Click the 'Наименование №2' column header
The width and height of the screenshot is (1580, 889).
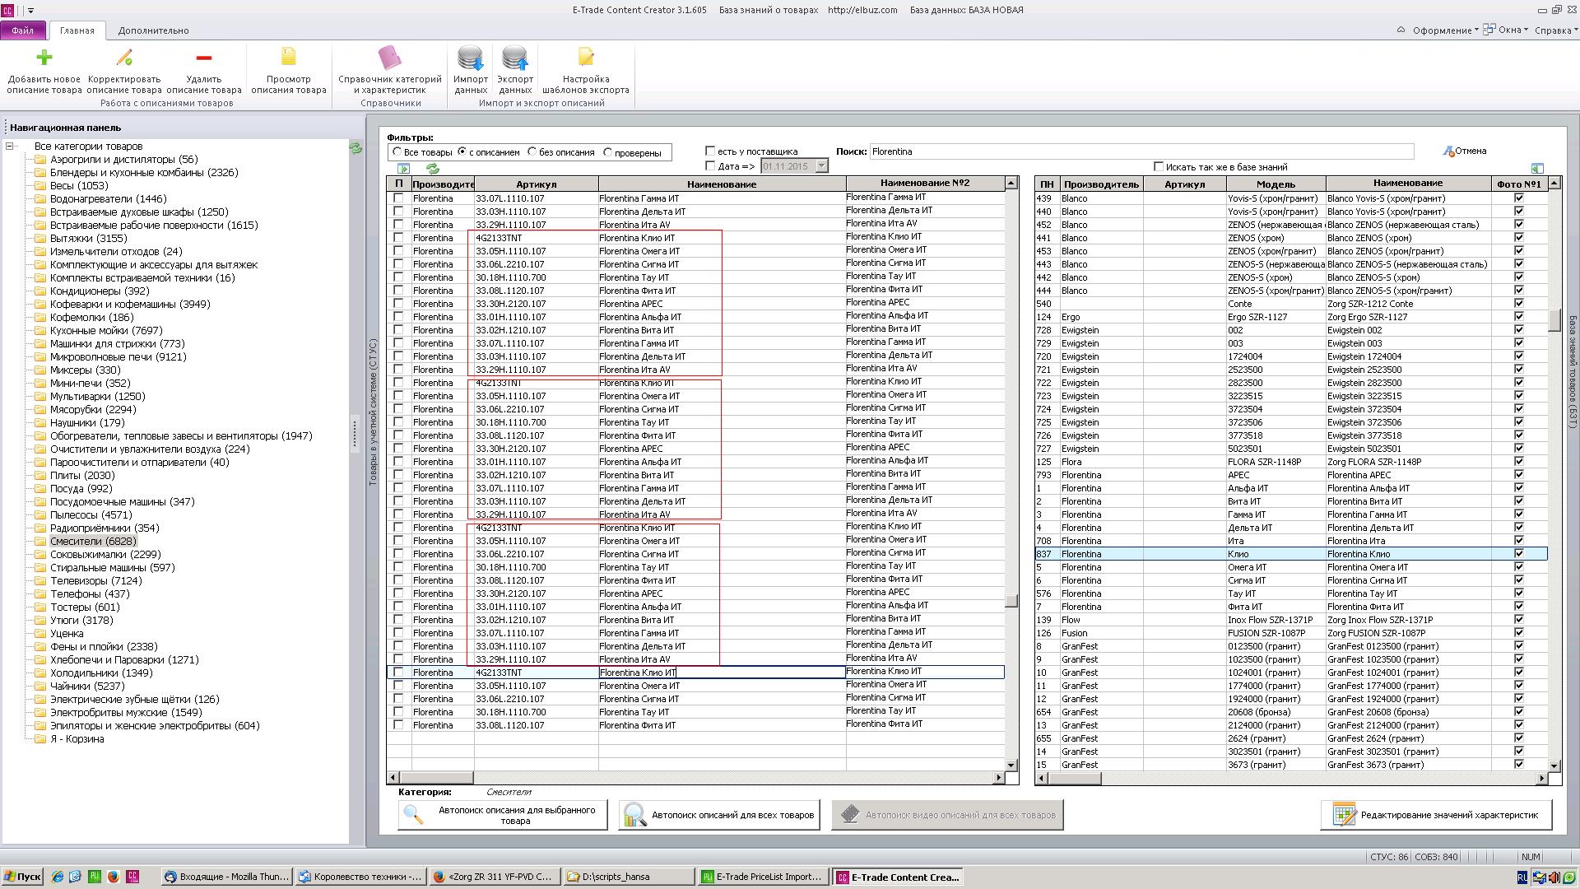[925, 184]
